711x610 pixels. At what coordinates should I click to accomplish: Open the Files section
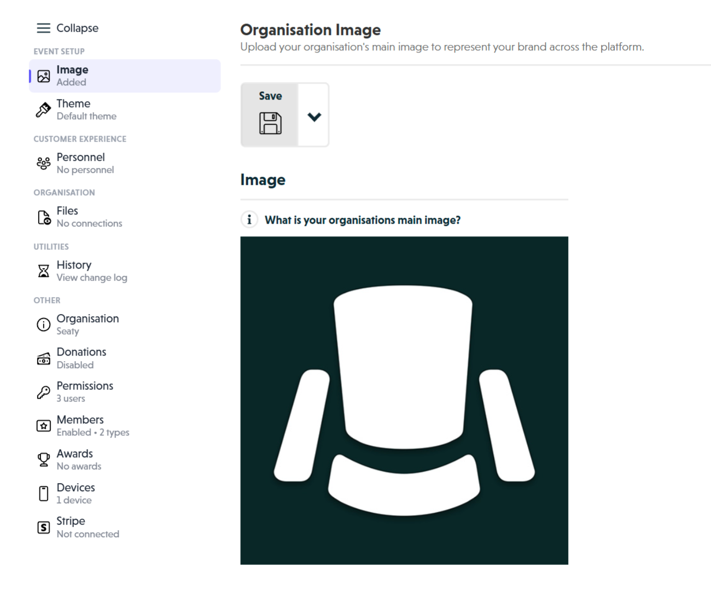coord(125,217)
